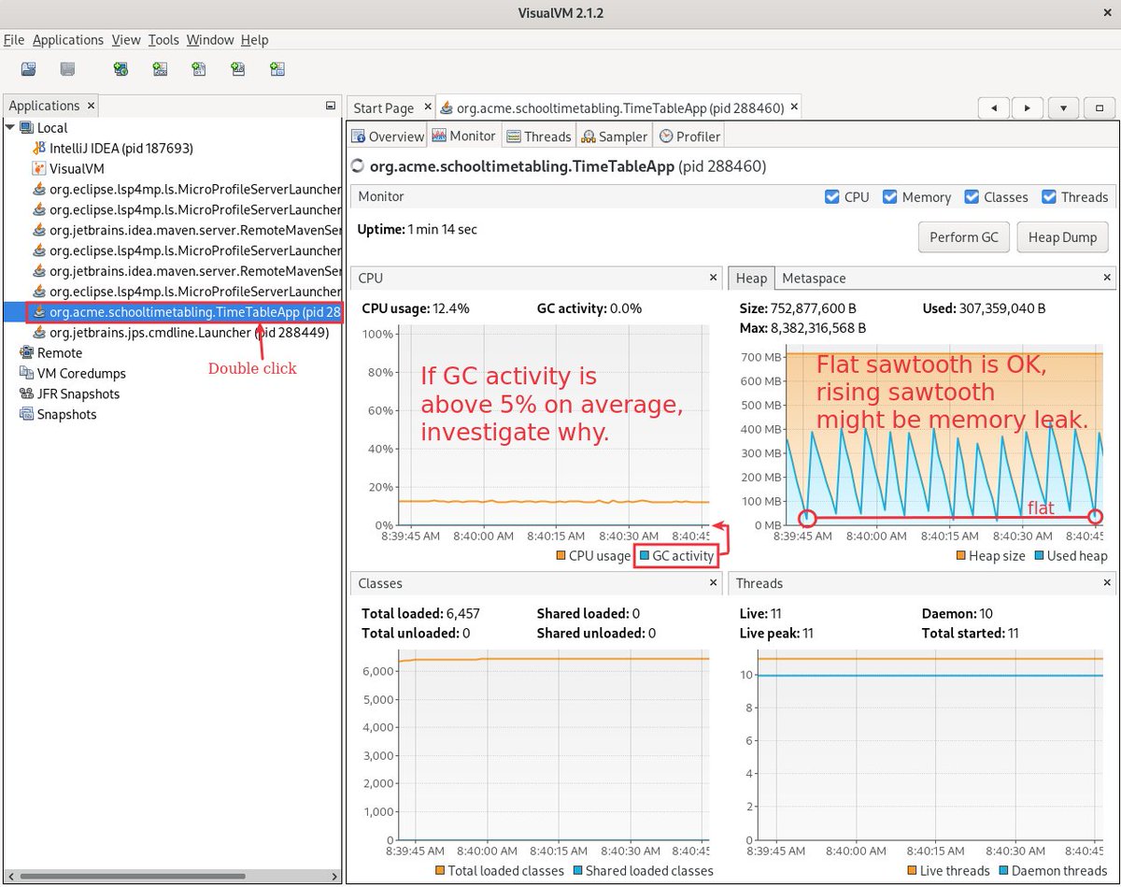Screen dimensions: 1121x887
Task: Click the last Add Snapshot toolbar icon
Action: [x=277, y=69]
